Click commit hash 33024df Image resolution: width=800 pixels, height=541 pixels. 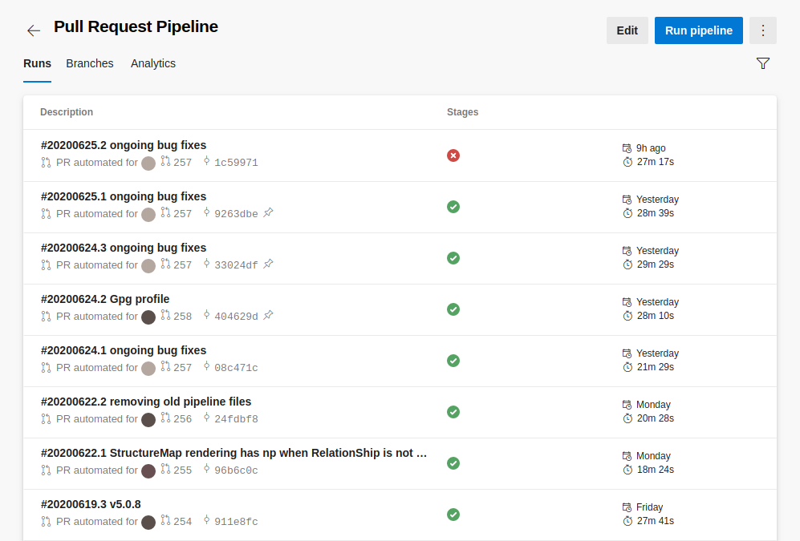pos(236,265)
